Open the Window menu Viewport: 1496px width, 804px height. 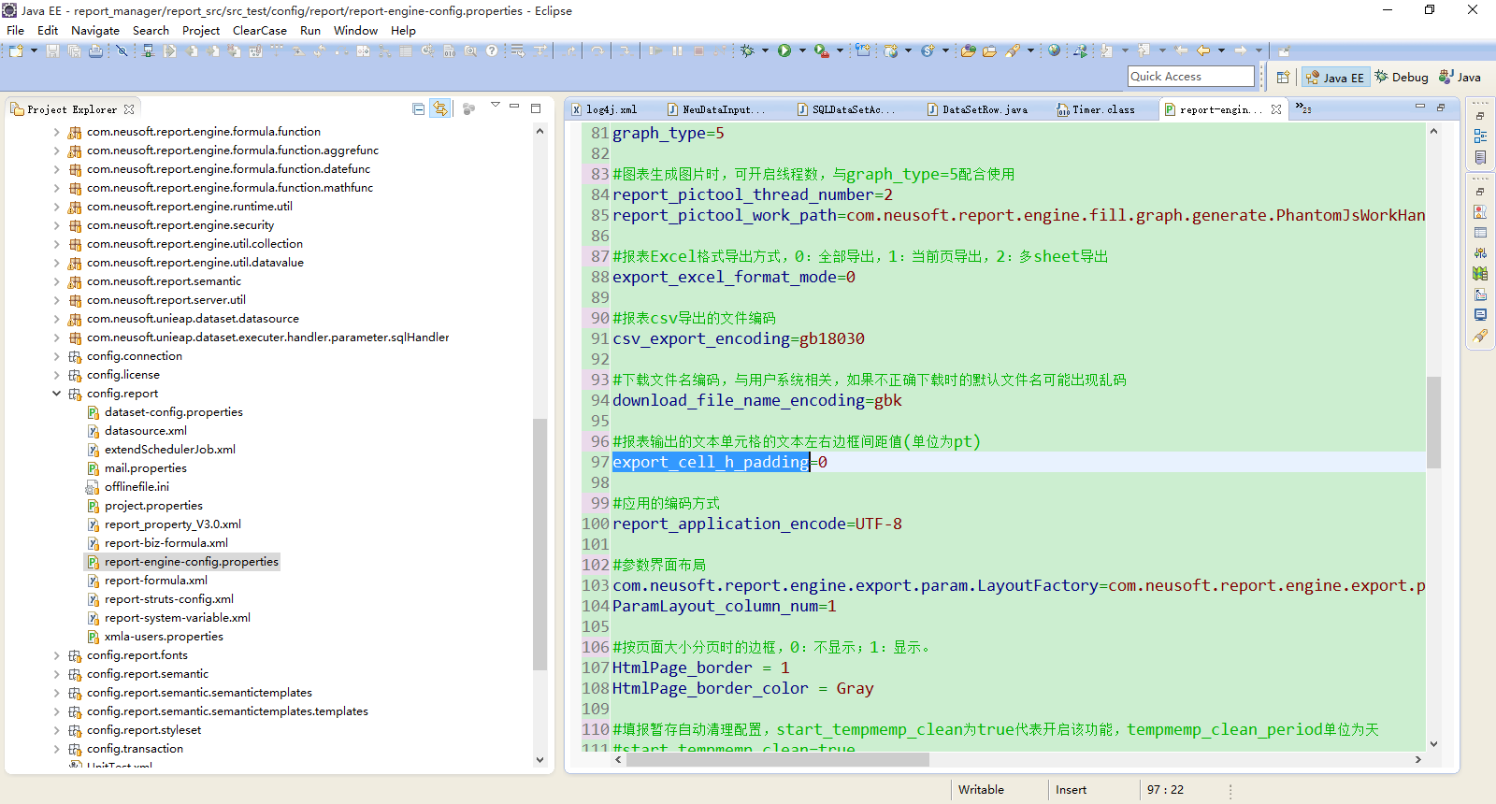pos(355,30)
